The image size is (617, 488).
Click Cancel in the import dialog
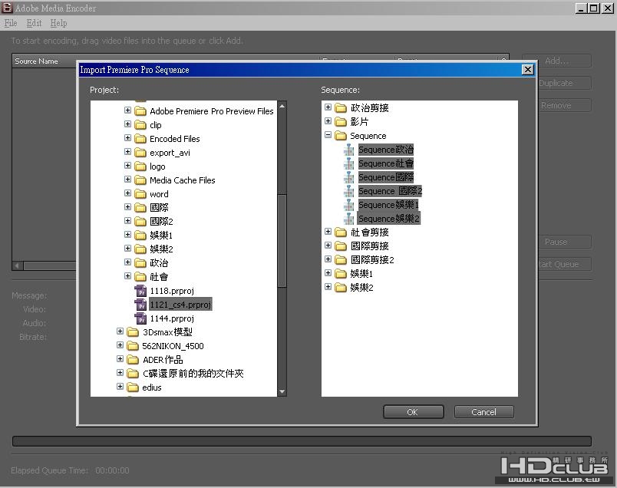(x=484, y=412)
